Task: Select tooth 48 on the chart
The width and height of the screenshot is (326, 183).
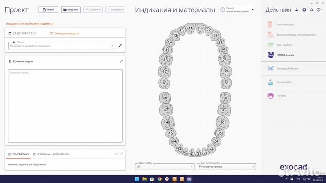Action: (x=165, y=98)
